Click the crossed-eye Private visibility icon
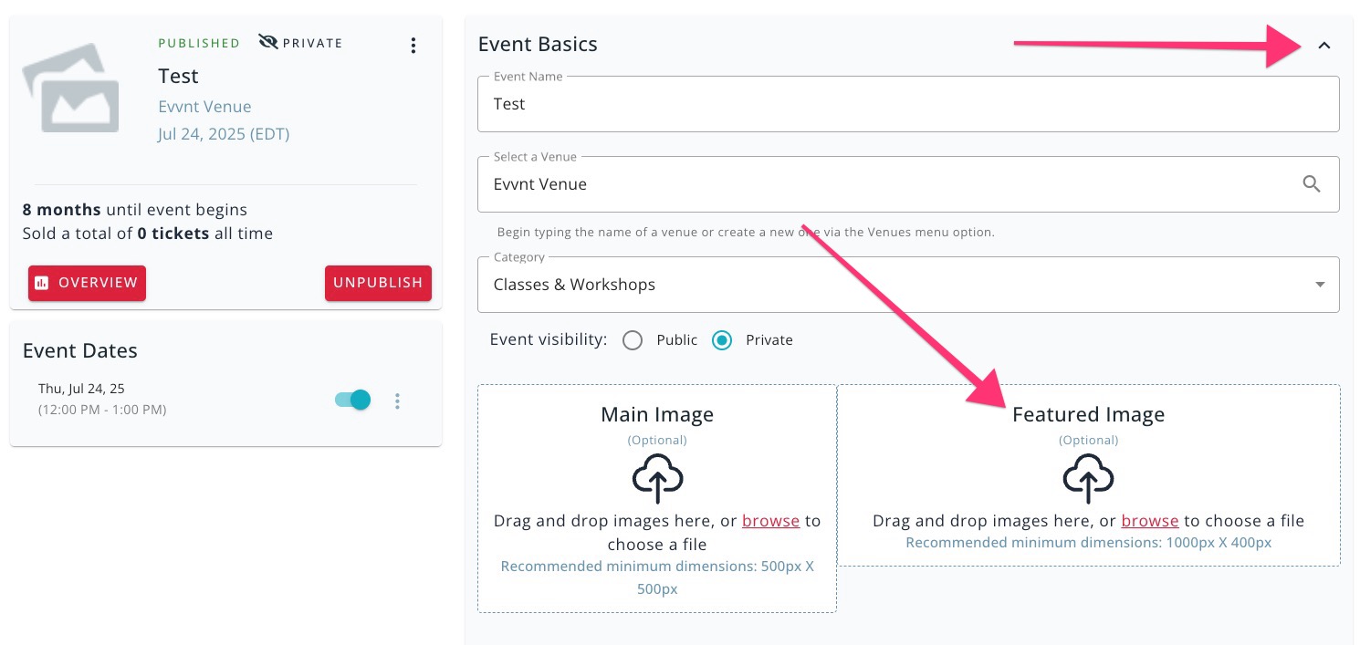This screenshot has width=1360, height=645. 268,42
